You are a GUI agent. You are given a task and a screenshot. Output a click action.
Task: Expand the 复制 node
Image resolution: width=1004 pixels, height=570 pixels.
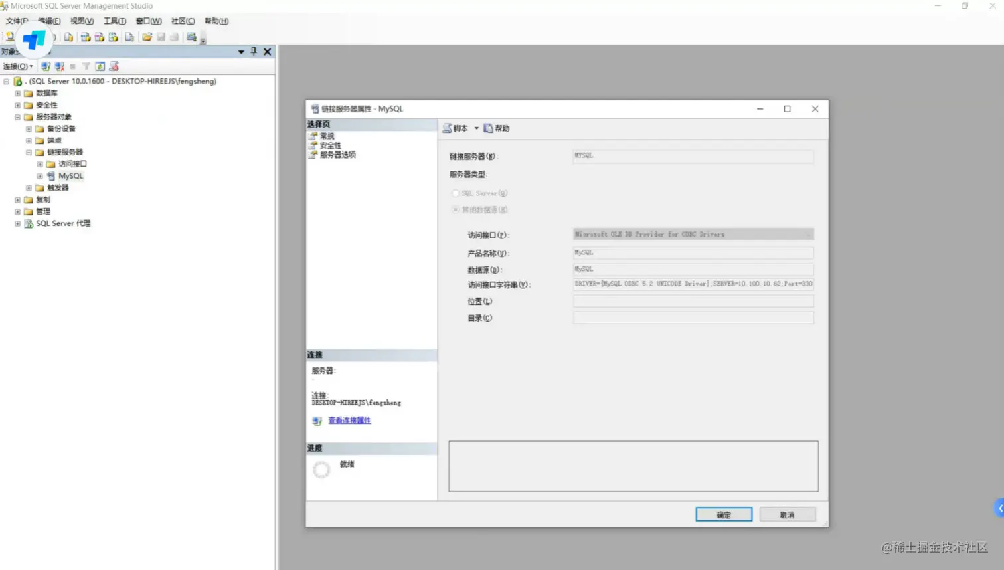[17, 200]
